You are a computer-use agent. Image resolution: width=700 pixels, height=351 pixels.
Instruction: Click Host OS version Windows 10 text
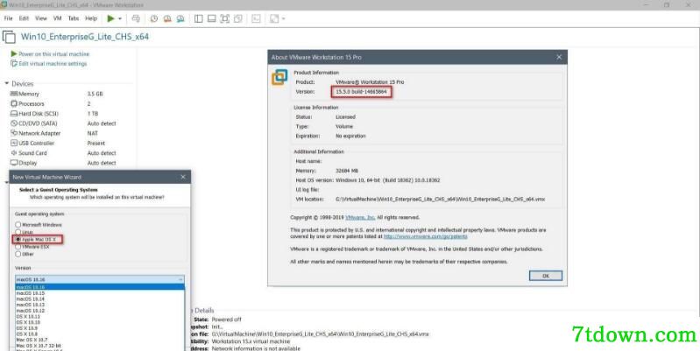(387, 180)
